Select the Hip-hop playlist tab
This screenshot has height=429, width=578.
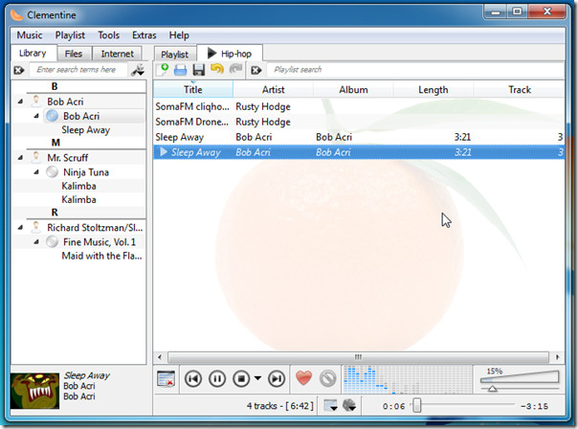[230, 54]
